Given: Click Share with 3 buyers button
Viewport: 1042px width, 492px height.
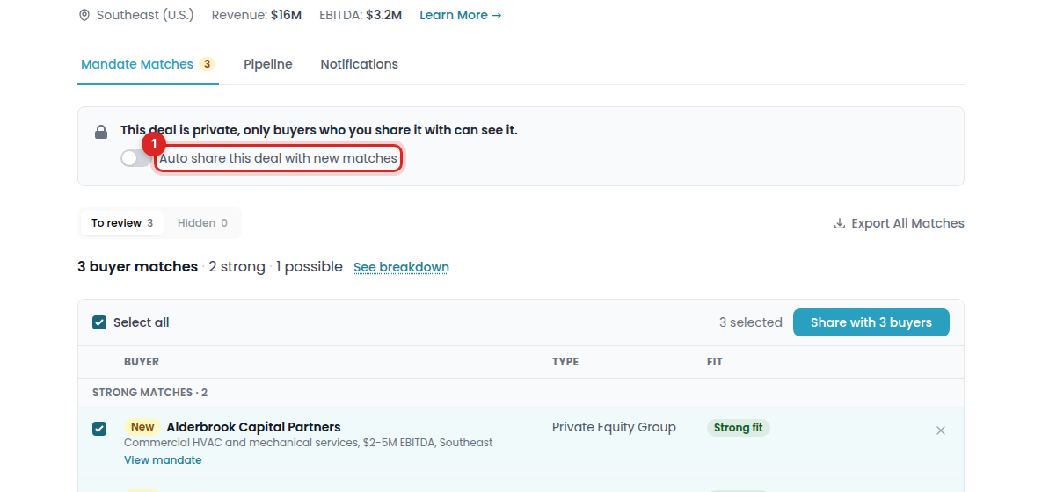Looking at the screenshot, I should click(x=871, y=322).
